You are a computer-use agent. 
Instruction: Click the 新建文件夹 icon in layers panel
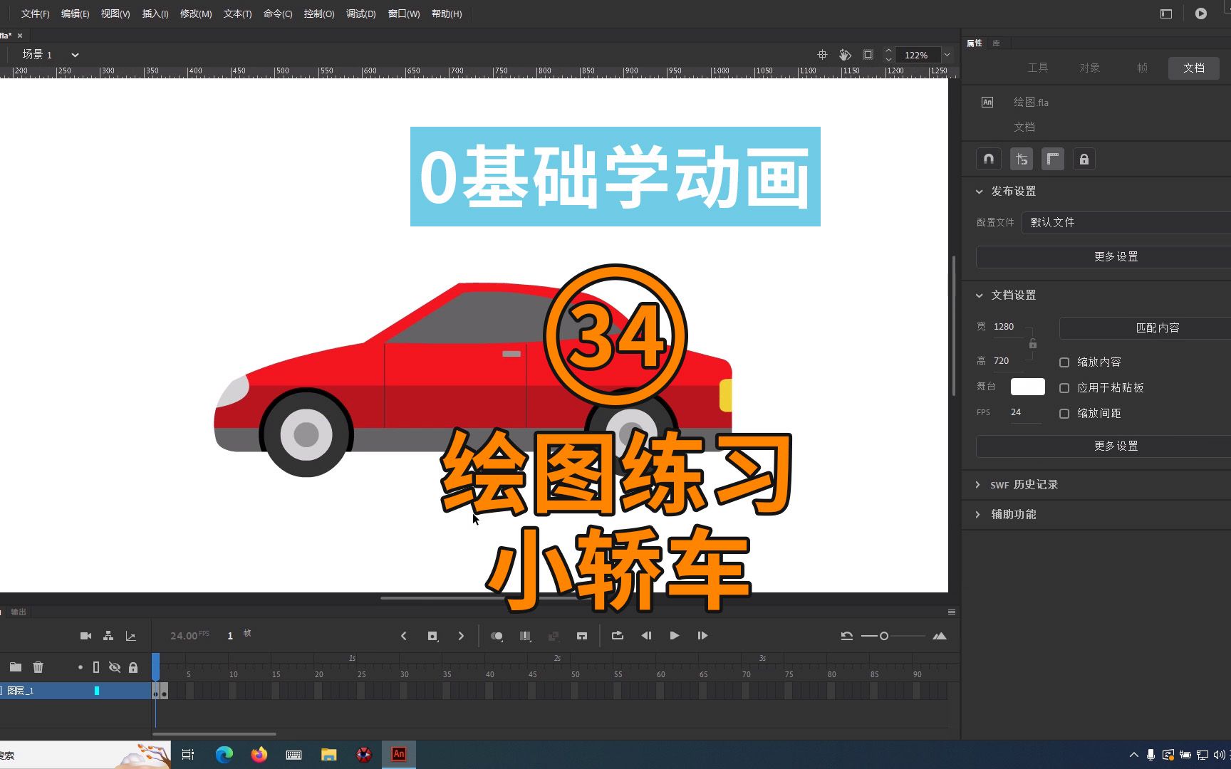[16, 667]
